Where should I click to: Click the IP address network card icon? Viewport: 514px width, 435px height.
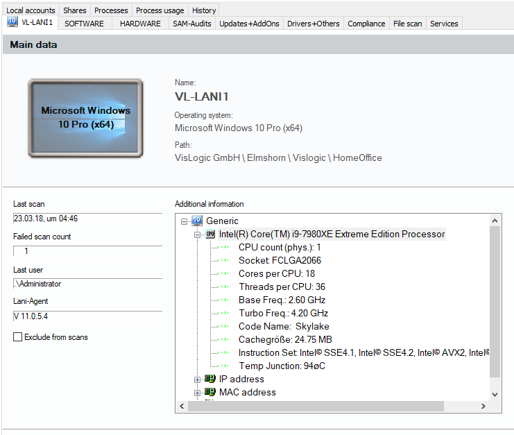210,379
